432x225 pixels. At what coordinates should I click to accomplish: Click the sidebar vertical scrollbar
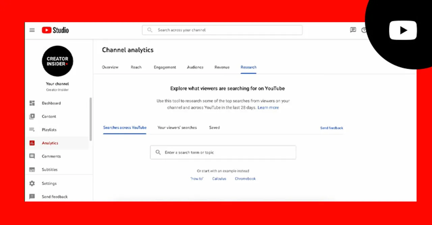click(91, 119)
